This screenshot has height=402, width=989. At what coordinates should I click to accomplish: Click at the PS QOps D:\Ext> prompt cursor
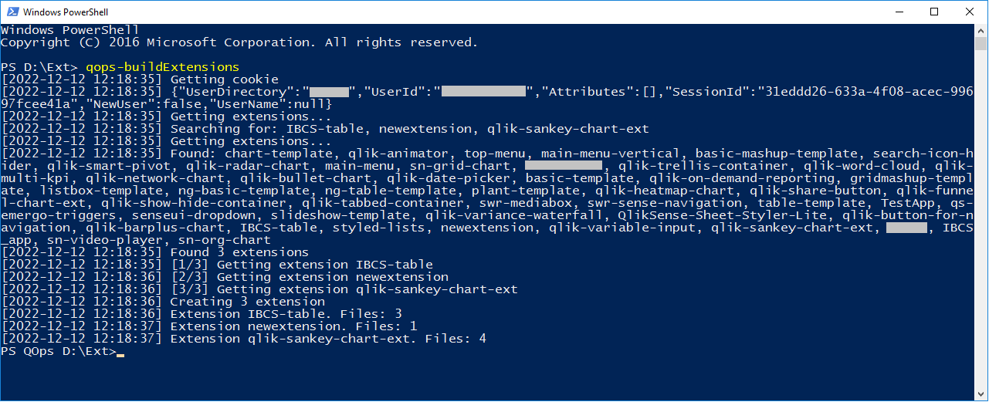tap(120, 352)
